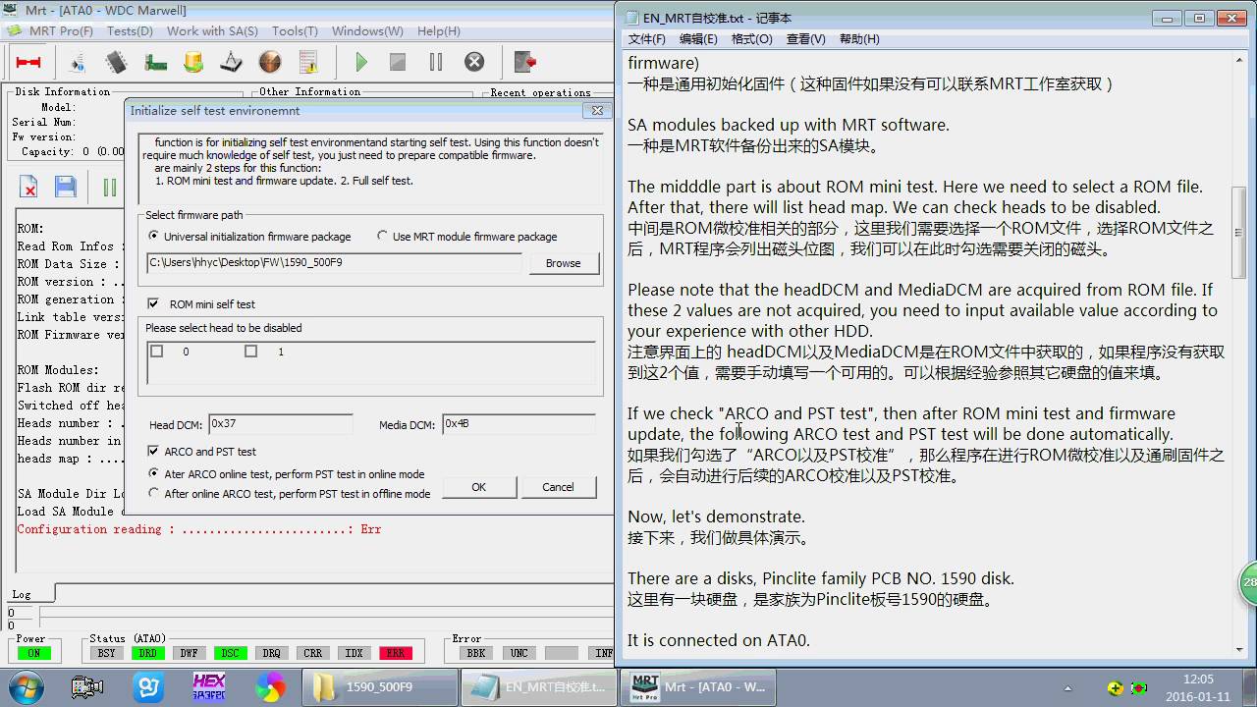This screenshot has width=1257, height=707.
Task: Click the black chip icon in toolbar
Action: pos(116,62)
